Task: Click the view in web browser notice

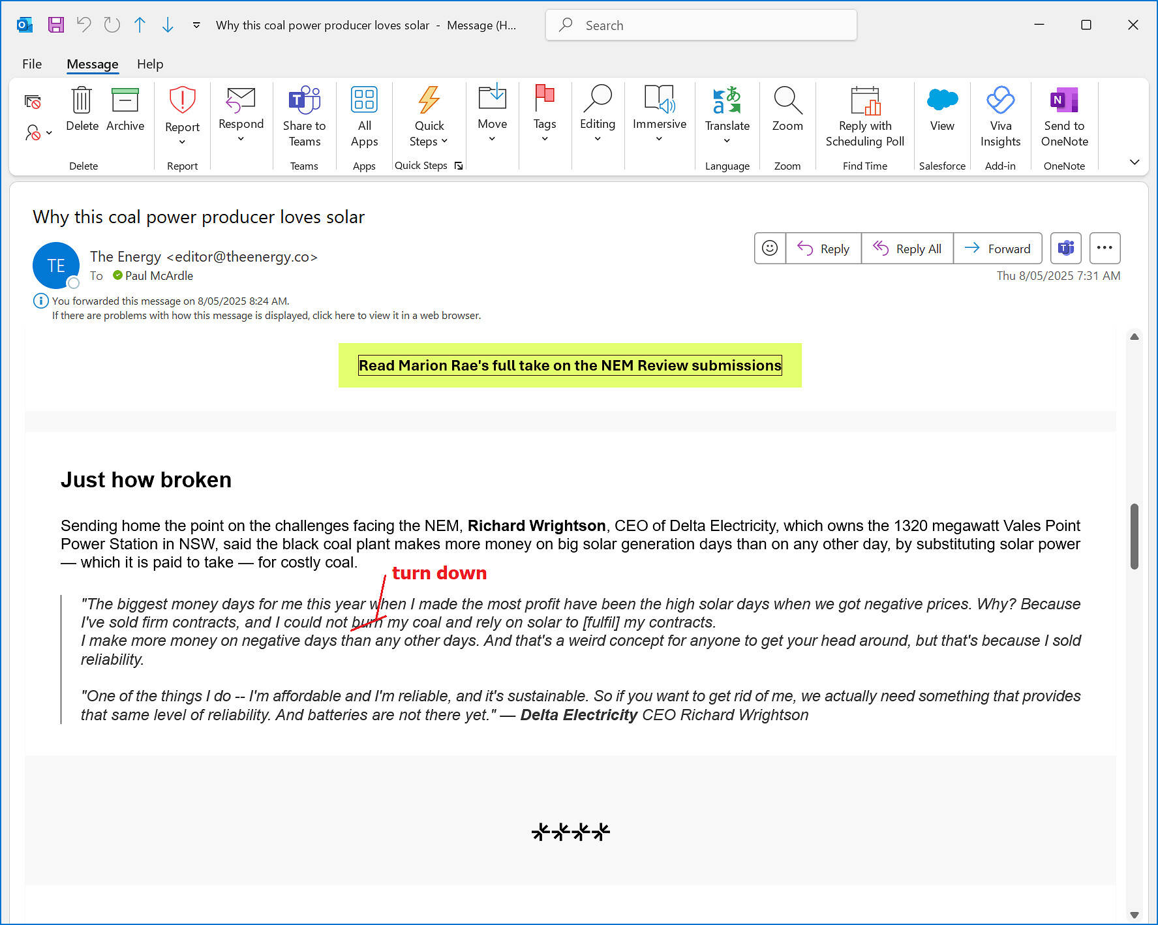Action: (266, 316)
